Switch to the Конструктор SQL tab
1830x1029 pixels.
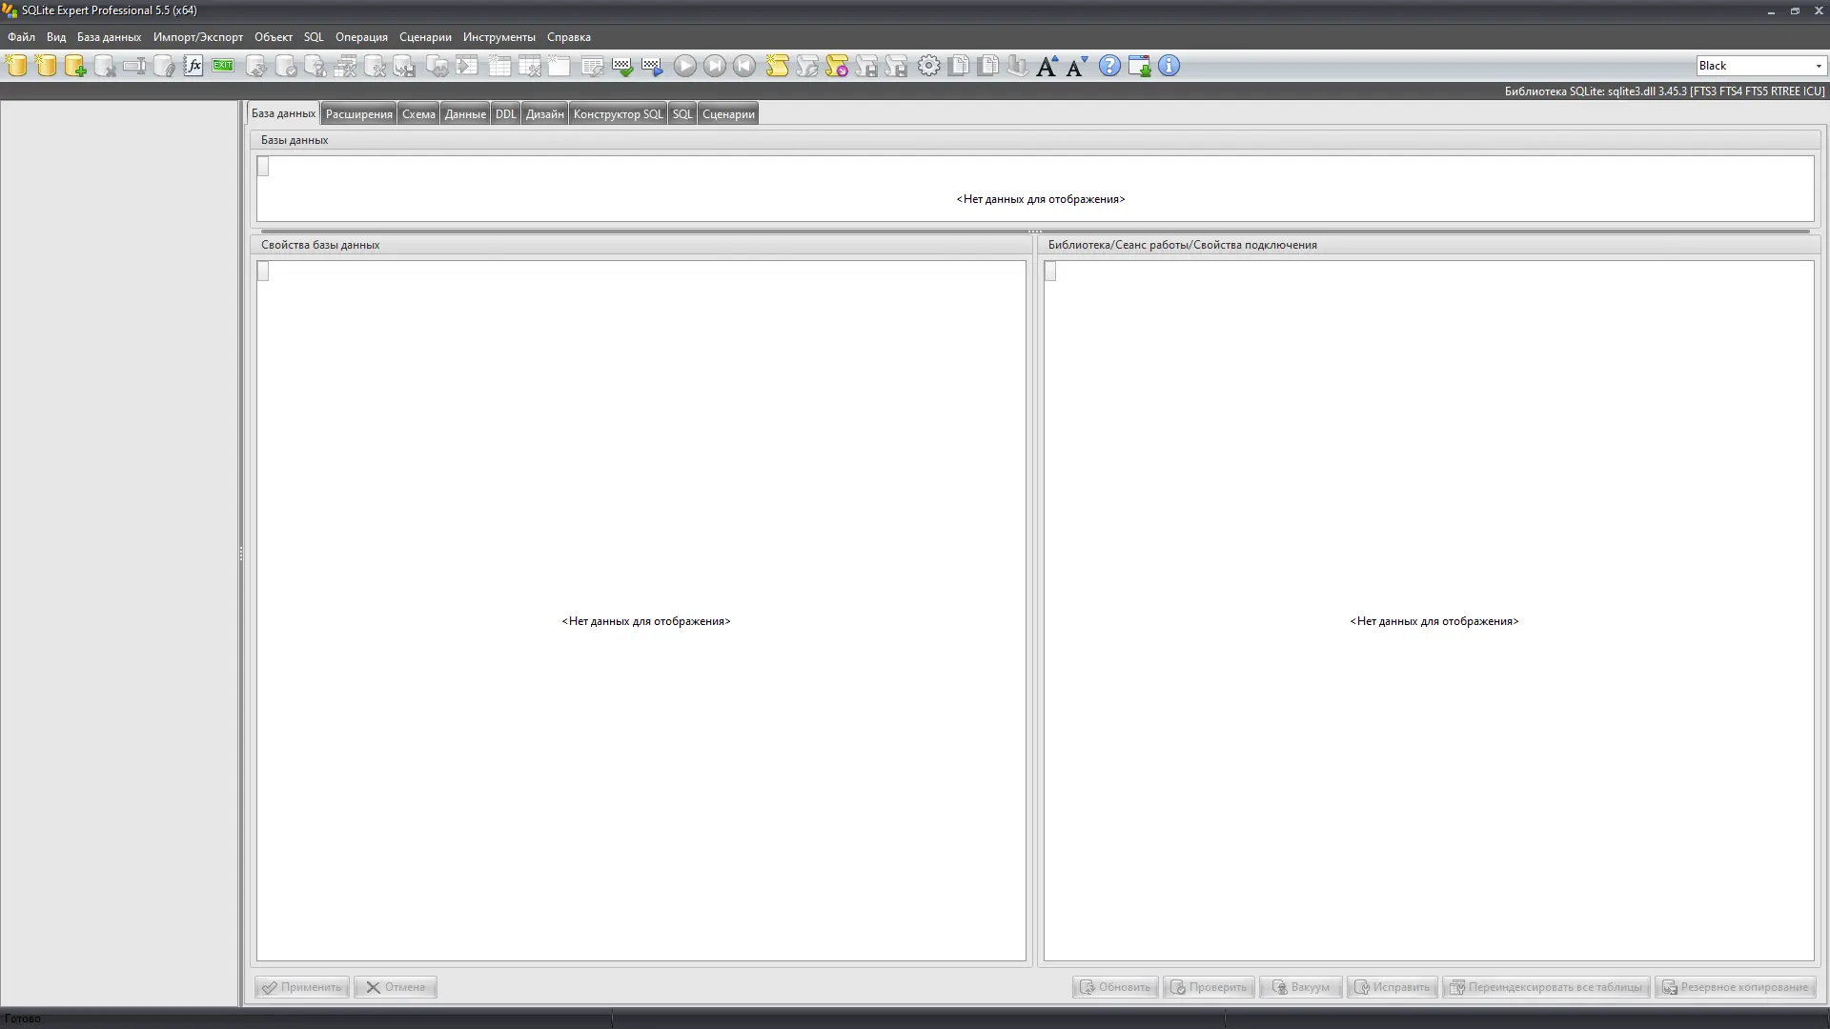coord(618,114)
